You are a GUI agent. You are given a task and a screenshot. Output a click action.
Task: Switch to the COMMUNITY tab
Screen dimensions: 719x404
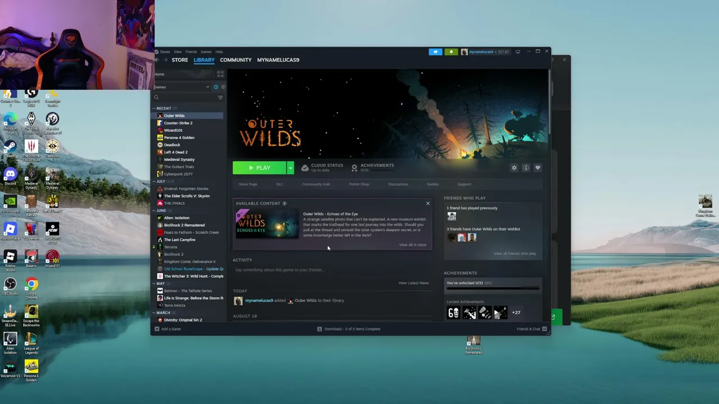pos(236,60)
